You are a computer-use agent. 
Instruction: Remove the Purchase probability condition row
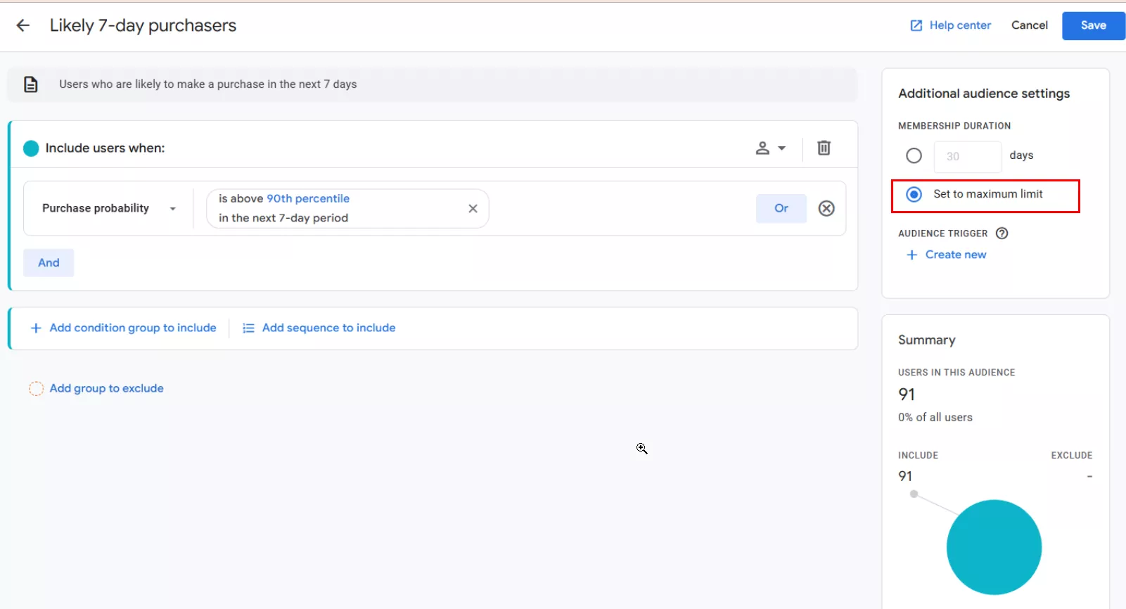pyautogui.click(x=826, y=208)
